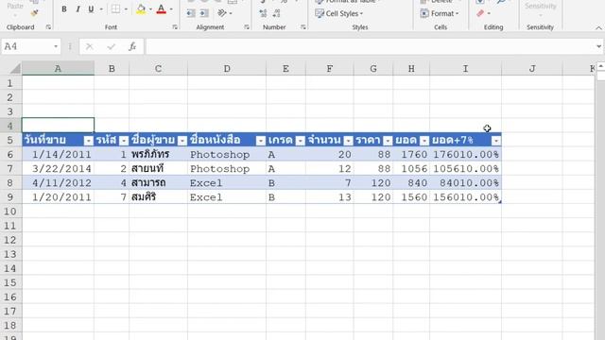Open filter dropdown for ราคา column

point(388,141)
